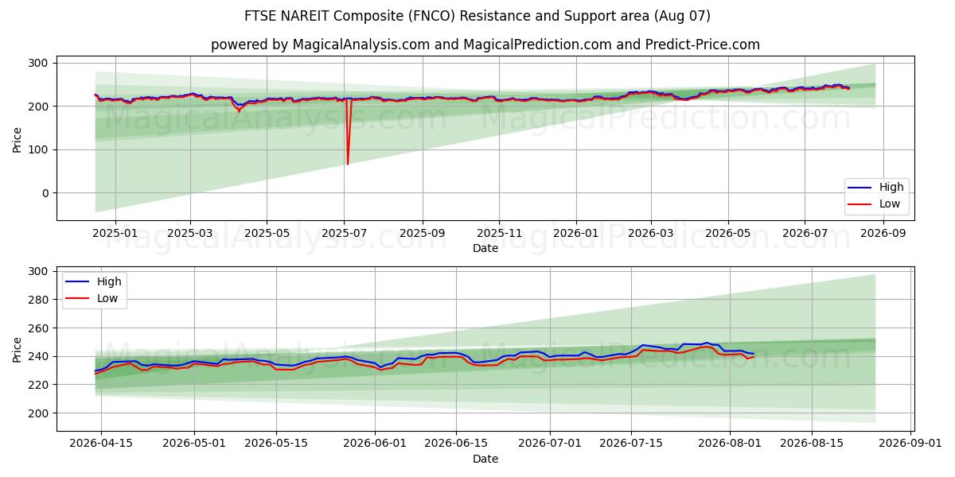Click the 2026-07 x-axis label

[x=805, y=235]
